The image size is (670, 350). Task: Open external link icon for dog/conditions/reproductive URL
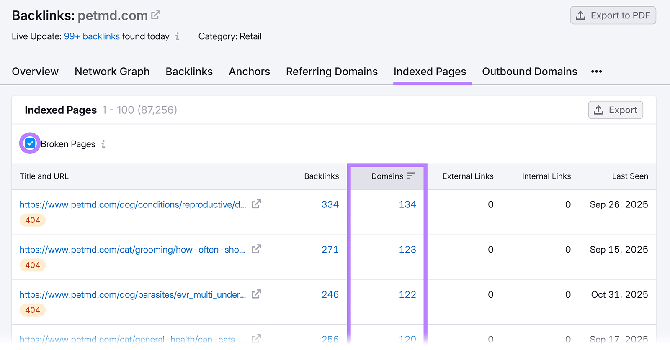[256, 204]
